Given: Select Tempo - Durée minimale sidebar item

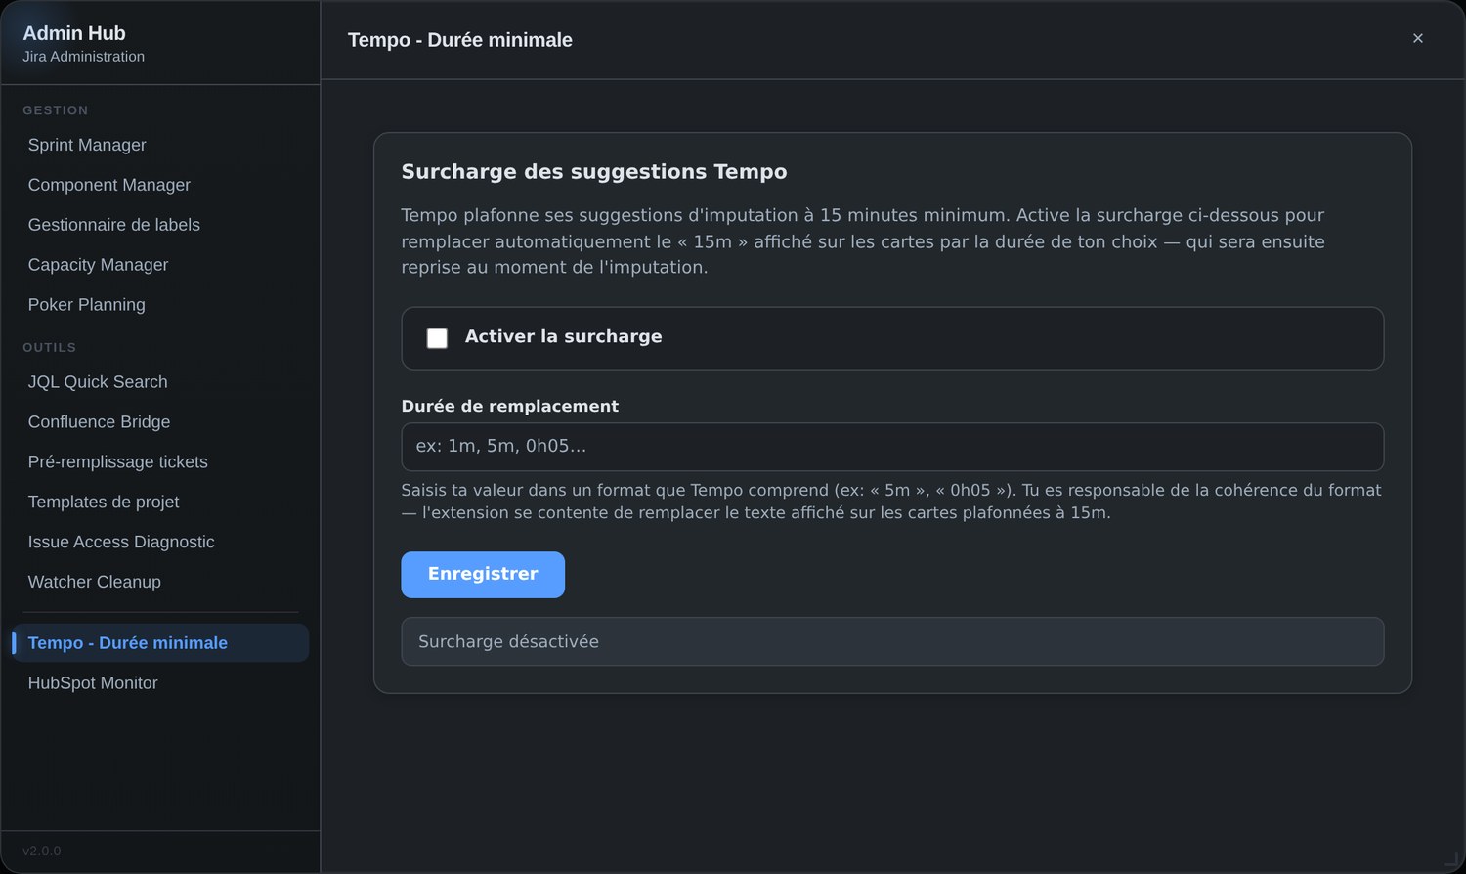Looking at the screenshot, I should click(160, 643).
